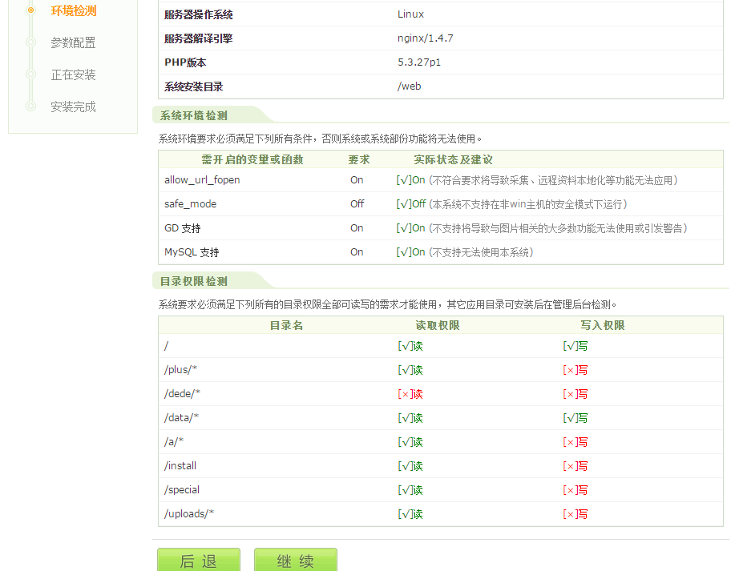Click the /special directory name row
Screen dimensions: 739x571
(182, 490)
